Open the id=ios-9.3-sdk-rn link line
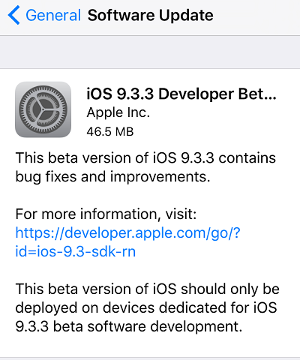The height and width of the screenshot is (360, 300). (x=76, y=251)
